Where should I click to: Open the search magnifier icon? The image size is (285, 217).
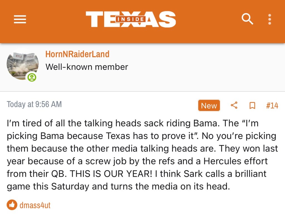point(247,19)
